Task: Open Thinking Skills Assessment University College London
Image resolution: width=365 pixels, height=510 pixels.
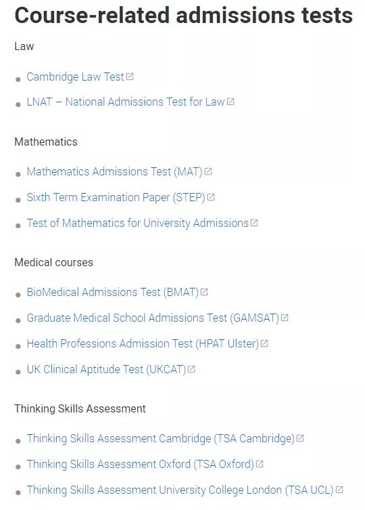Action: point(180,490)
